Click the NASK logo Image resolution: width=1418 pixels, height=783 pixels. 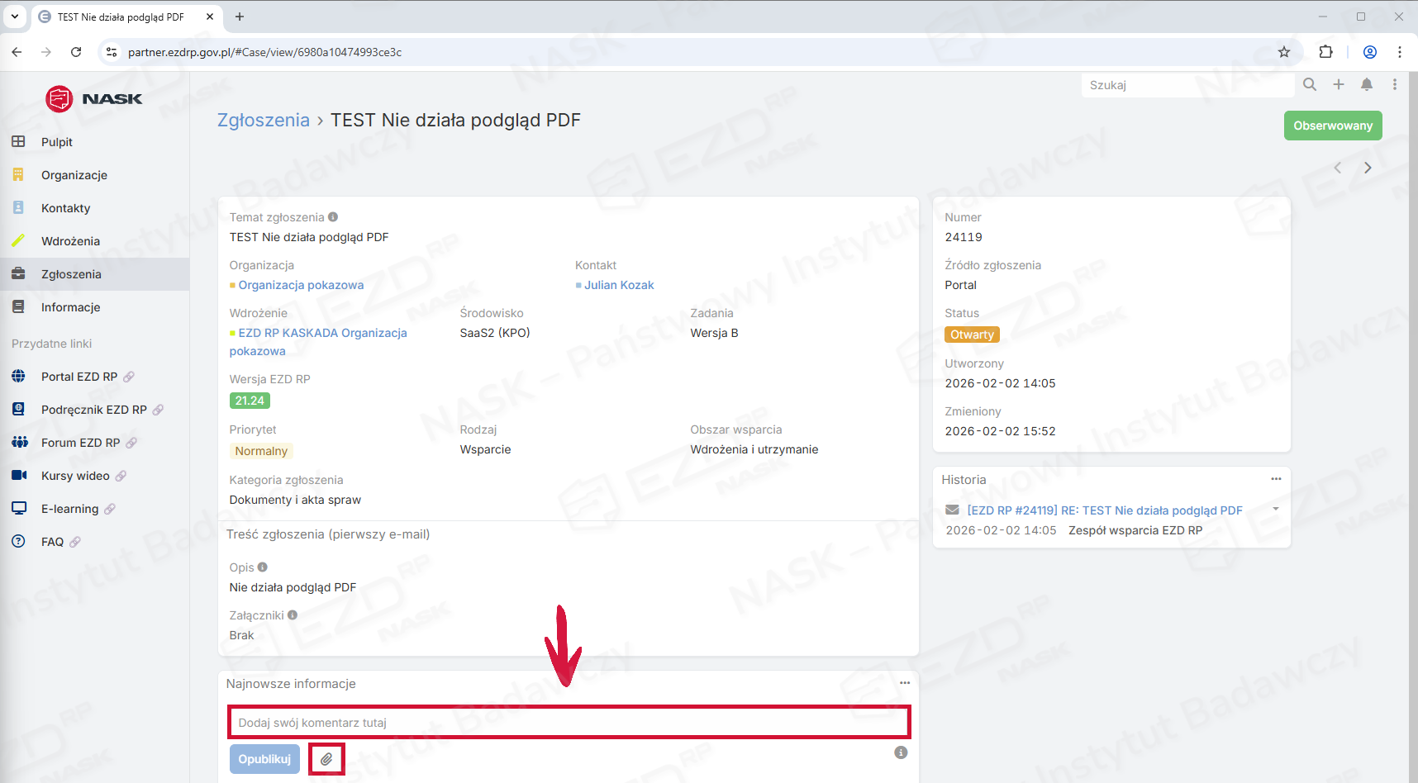click(94, 99)
